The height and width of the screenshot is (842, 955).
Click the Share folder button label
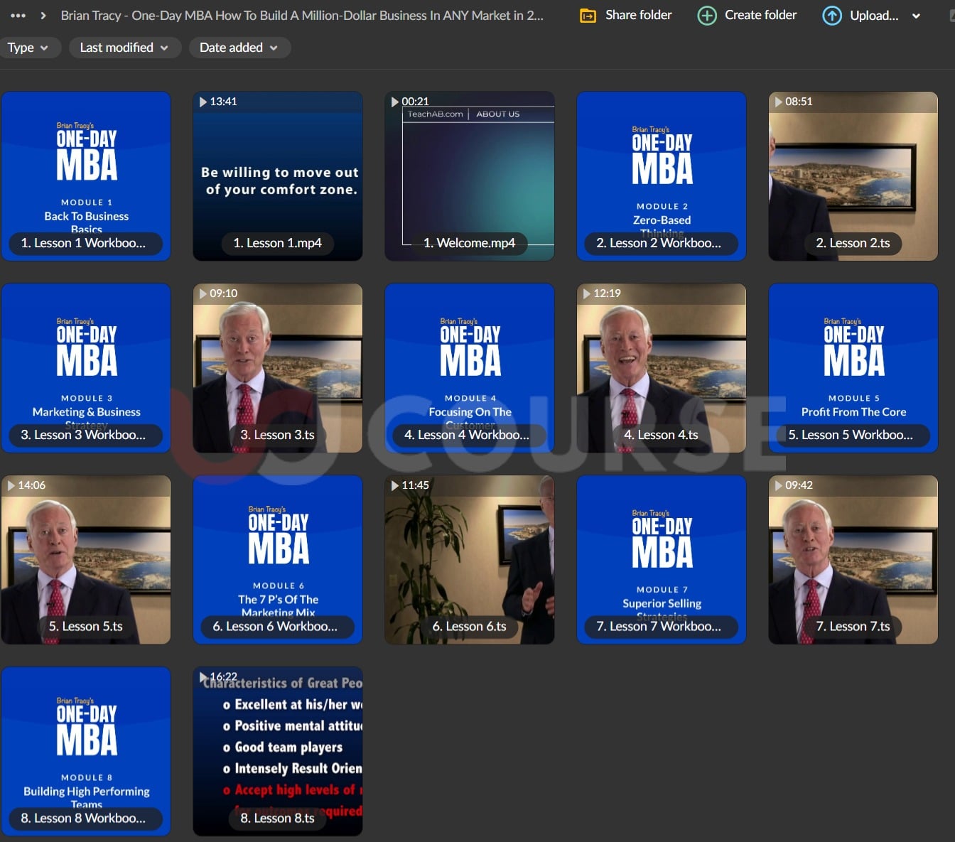tap(638, 15)
